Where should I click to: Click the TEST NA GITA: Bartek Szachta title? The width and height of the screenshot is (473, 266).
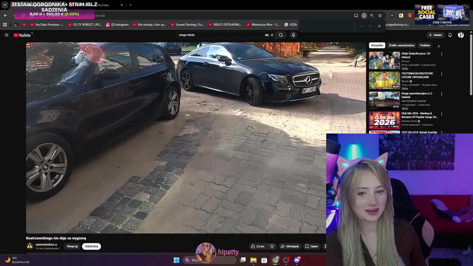point(419,132)
